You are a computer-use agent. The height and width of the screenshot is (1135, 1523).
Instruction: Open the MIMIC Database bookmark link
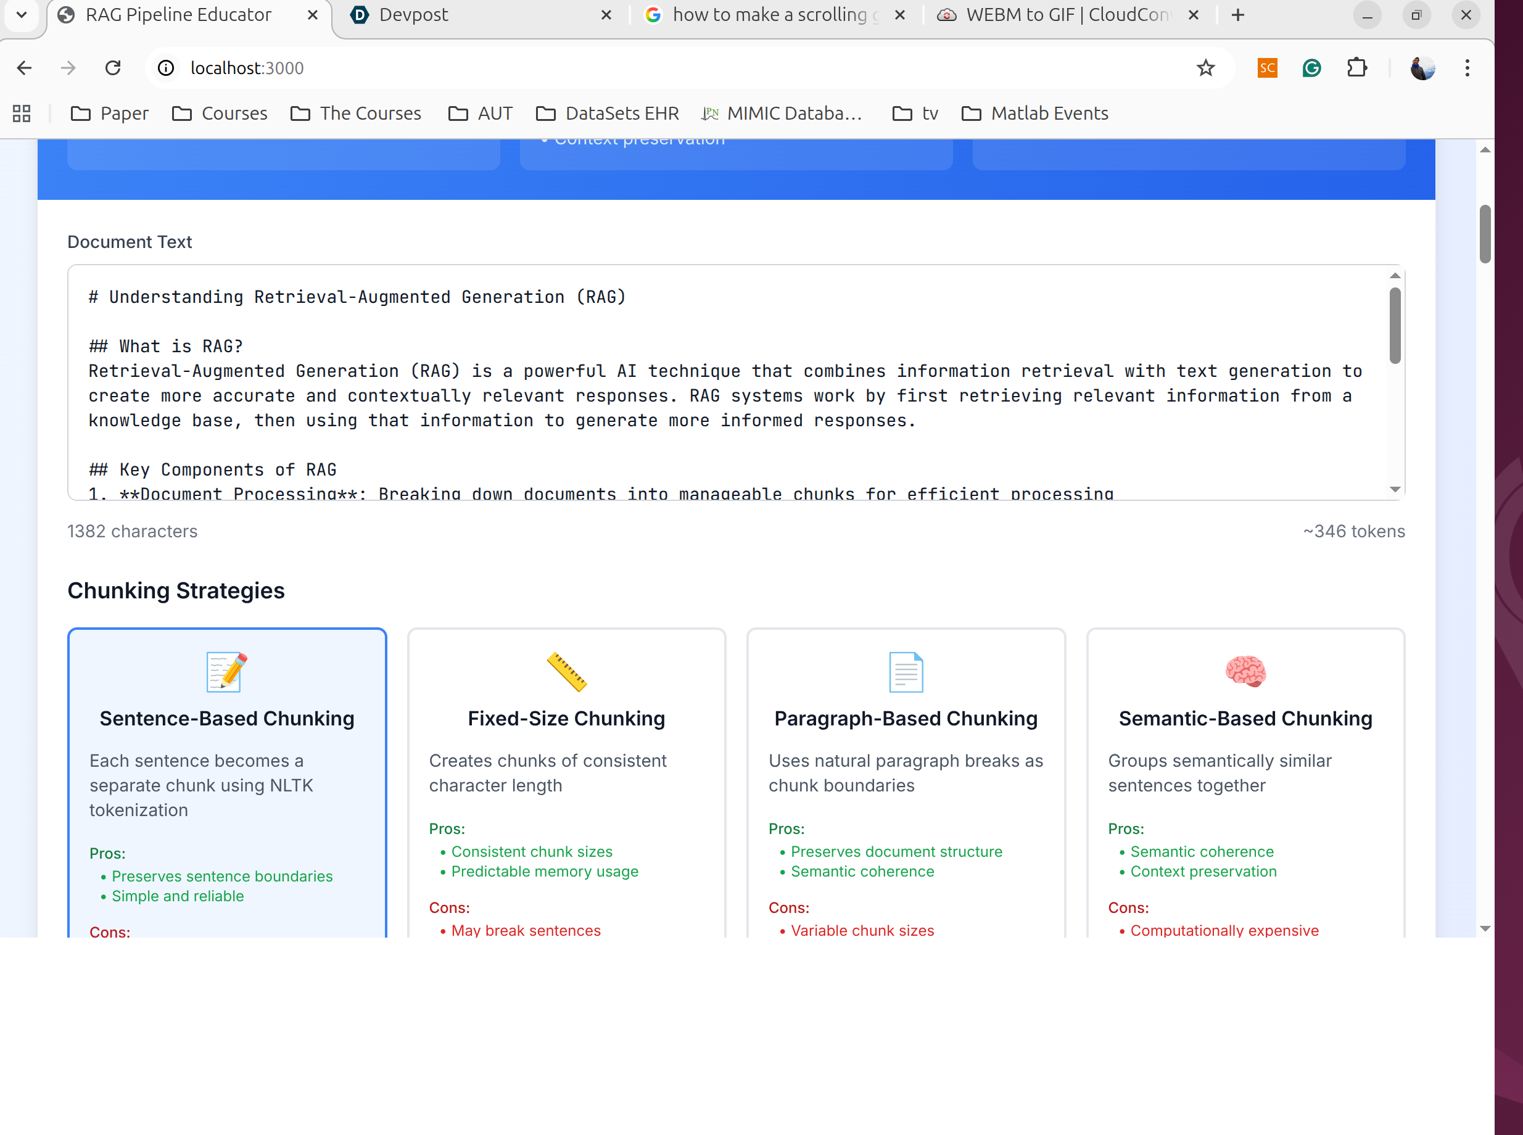coord(782,113)
